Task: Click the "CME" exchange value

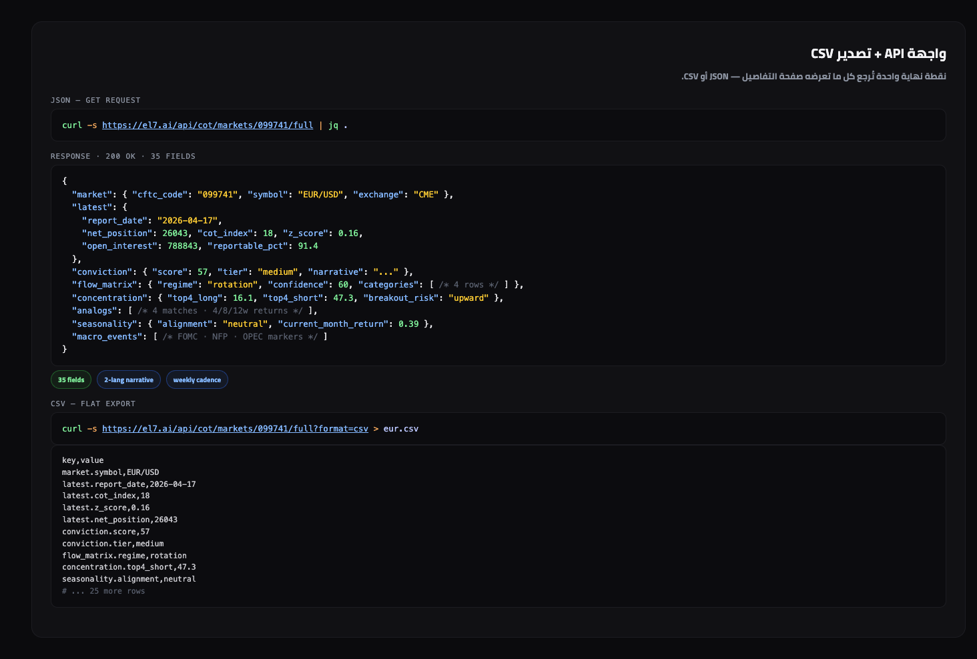Action: [426, 195]
